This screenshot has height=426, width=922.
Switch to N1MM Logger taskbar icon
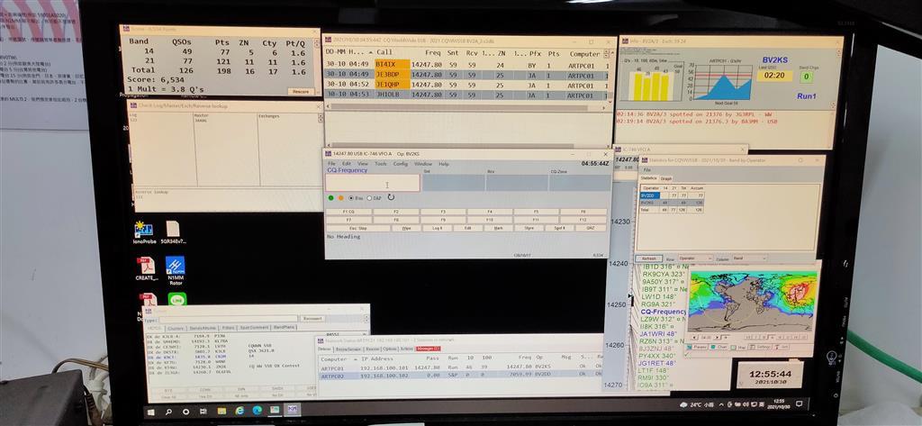click(x=293, y=409)
